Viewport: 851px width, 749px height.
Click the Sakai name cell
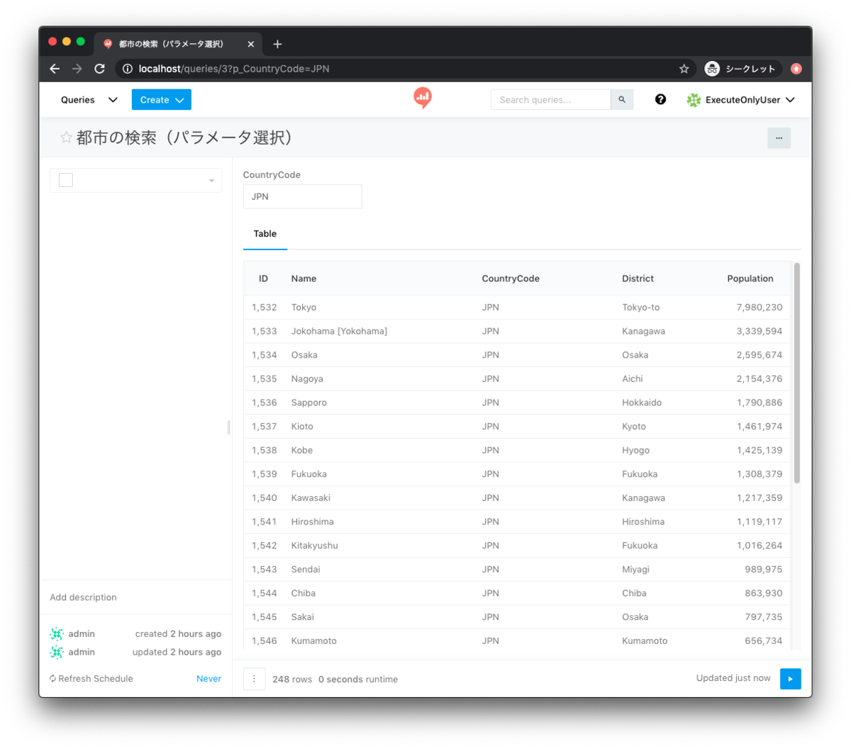(x=303, y=617)
